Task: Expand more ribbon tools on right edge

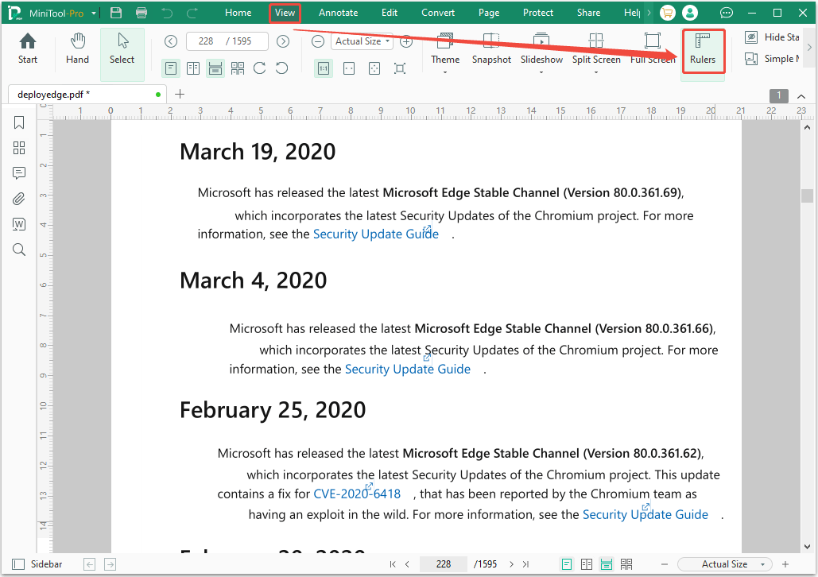Action: pyautogui.click(x=809, y=48)
